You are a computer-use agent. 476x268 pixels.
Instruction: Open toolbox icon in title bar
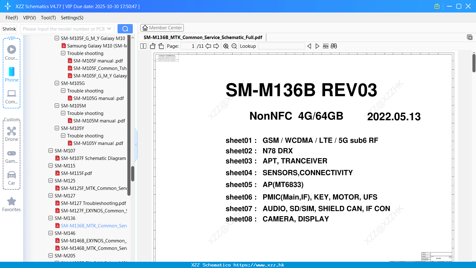coord(437,6)
